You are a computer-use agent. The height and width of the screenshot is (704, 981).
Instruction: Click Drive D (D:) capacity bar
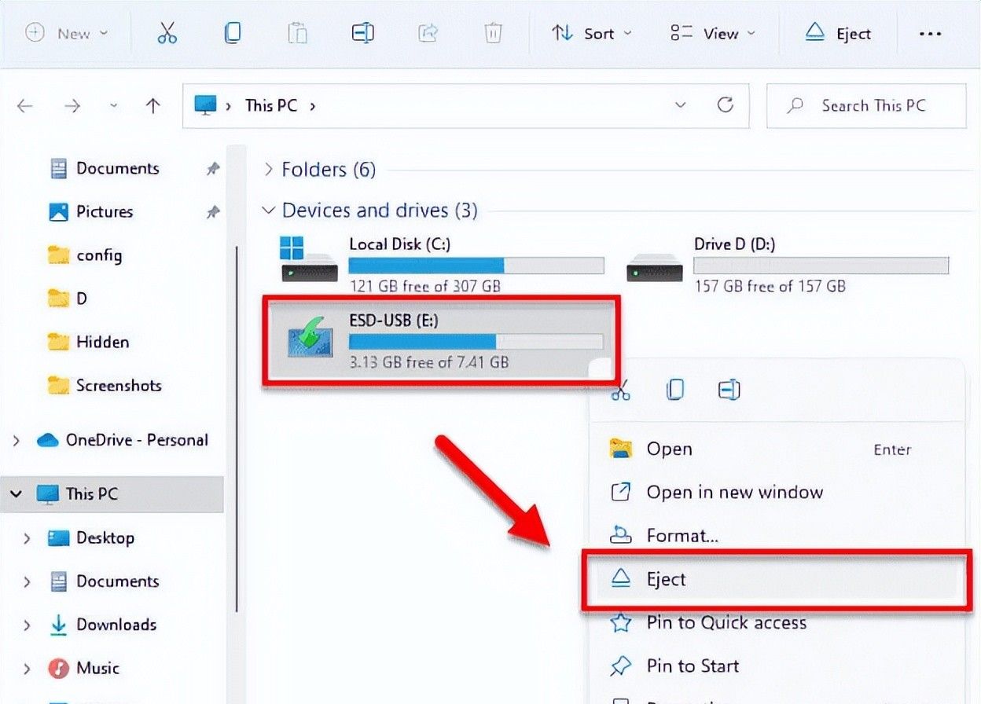pyautogui.click(x=821, y=266)
